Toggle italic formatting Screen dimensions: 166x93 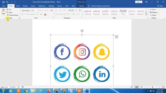(x=25, y=14)
